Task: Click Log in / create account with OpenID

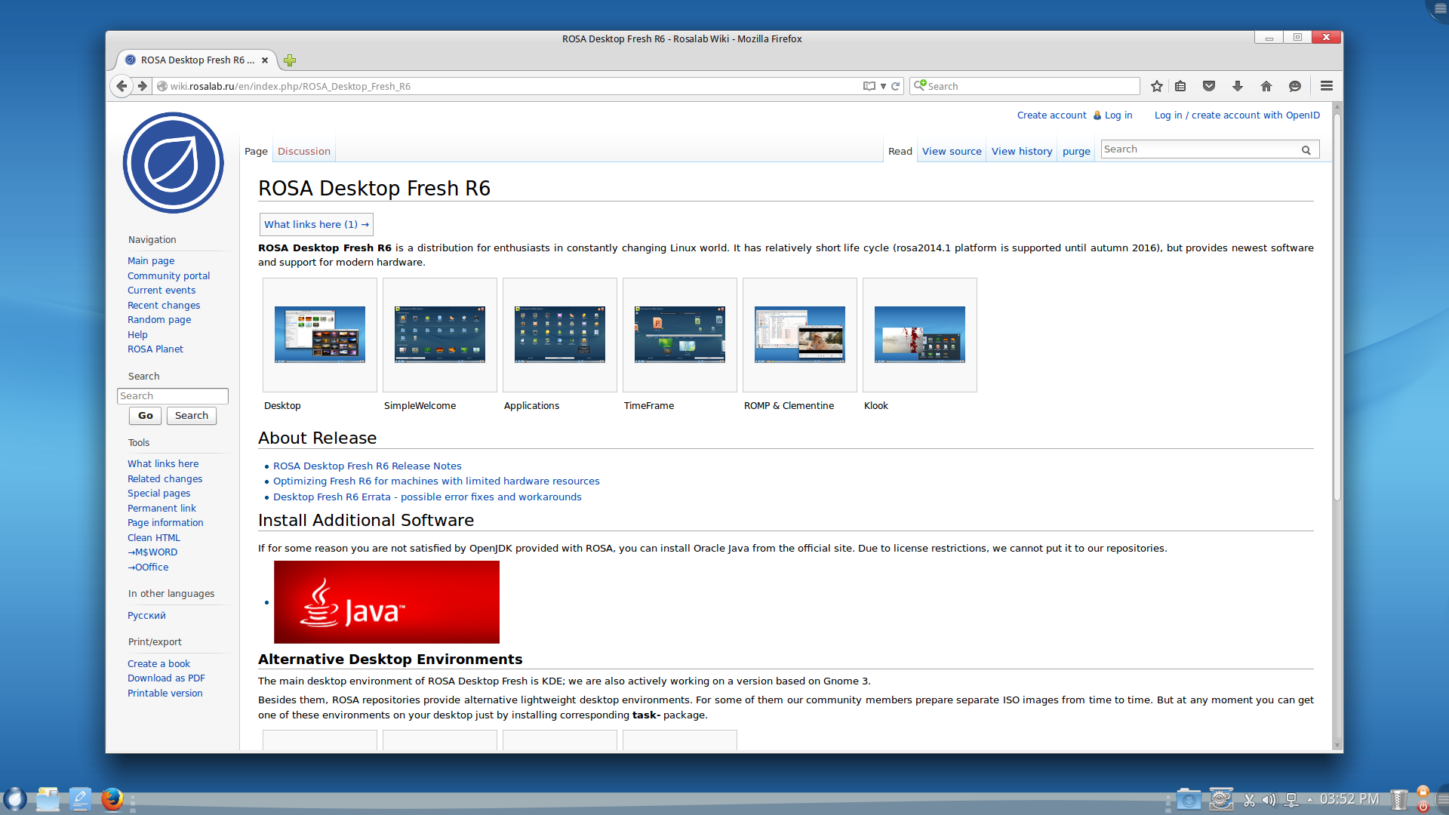Action: 1237,115
